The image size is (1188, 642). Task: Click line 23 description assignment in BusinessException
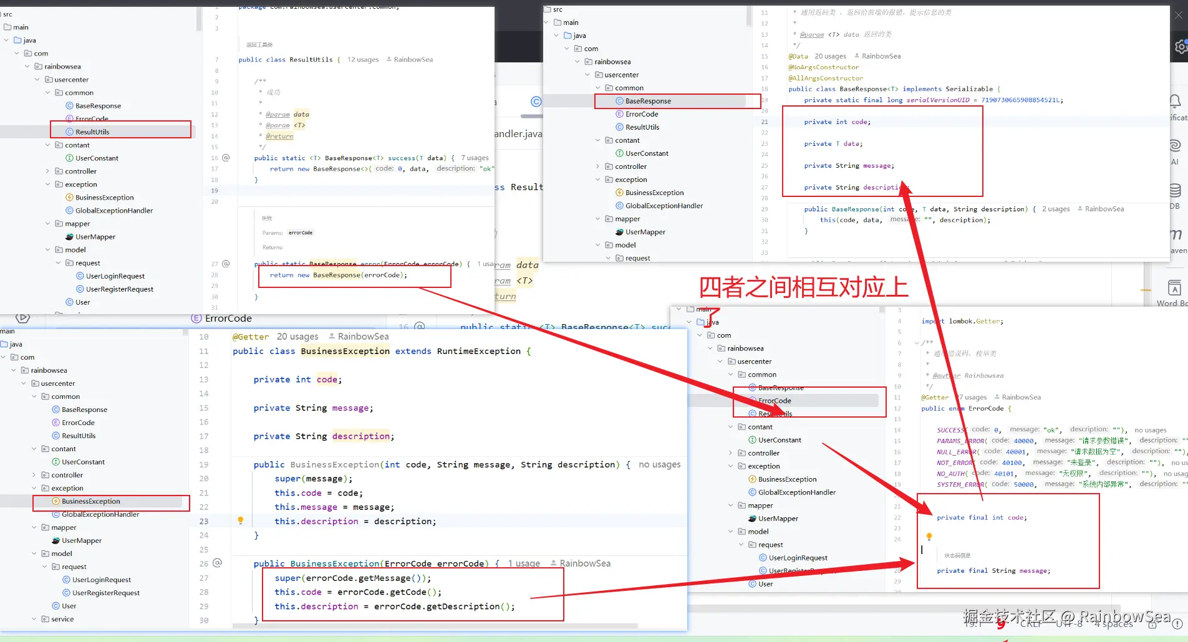pyautogui.click(x=355, y=521)
